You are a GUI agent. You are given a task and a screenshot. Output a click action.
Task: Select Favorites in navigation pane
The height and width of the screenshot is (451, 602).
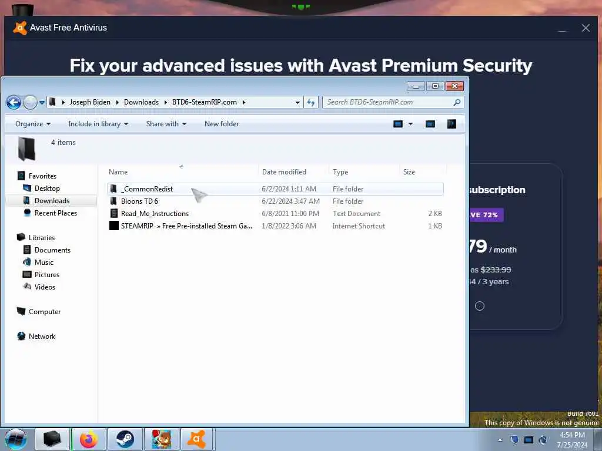[42, 176]
